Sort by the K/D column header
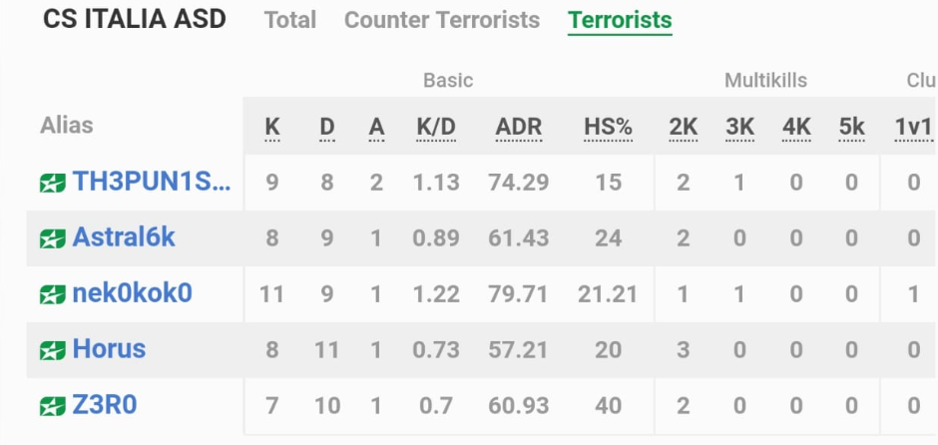 436,127
